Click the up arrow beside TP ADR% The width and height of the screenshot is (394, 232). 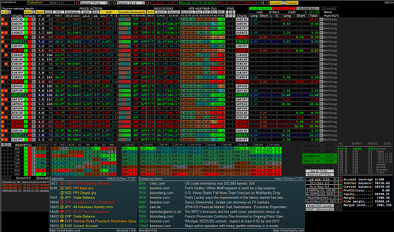(x=336, y=190)
